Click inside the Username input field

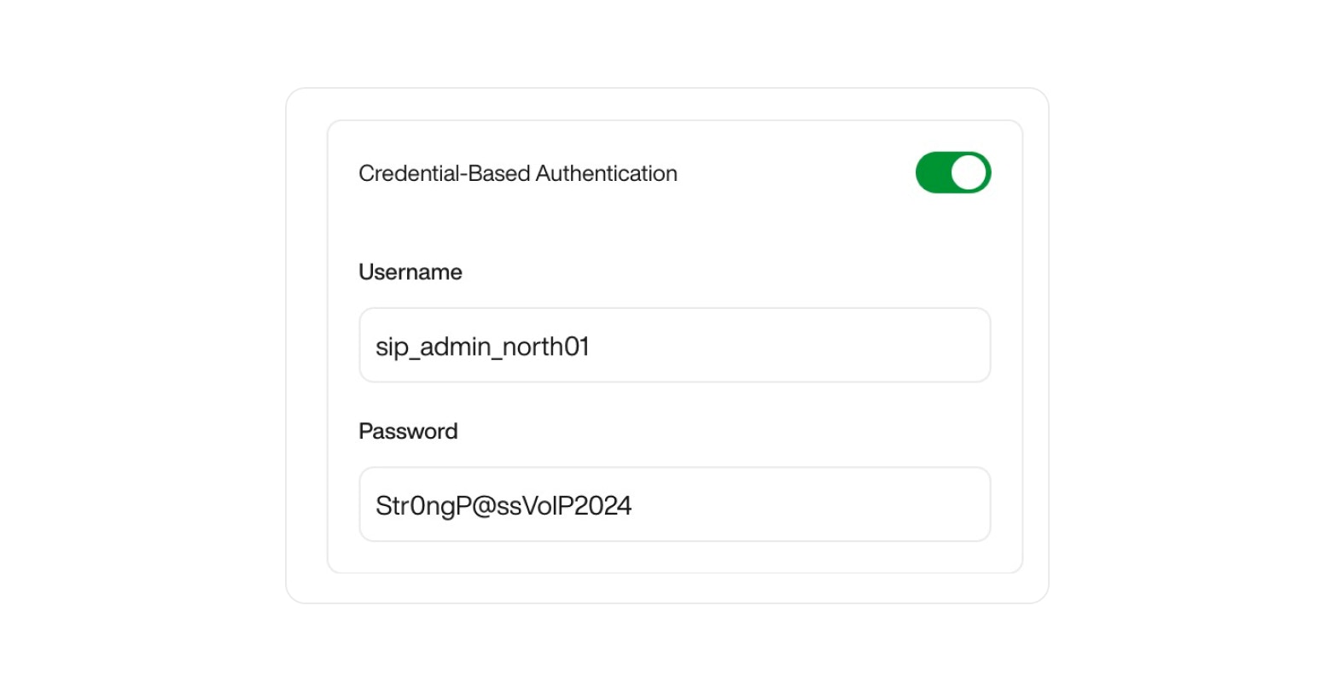point(674,345)
